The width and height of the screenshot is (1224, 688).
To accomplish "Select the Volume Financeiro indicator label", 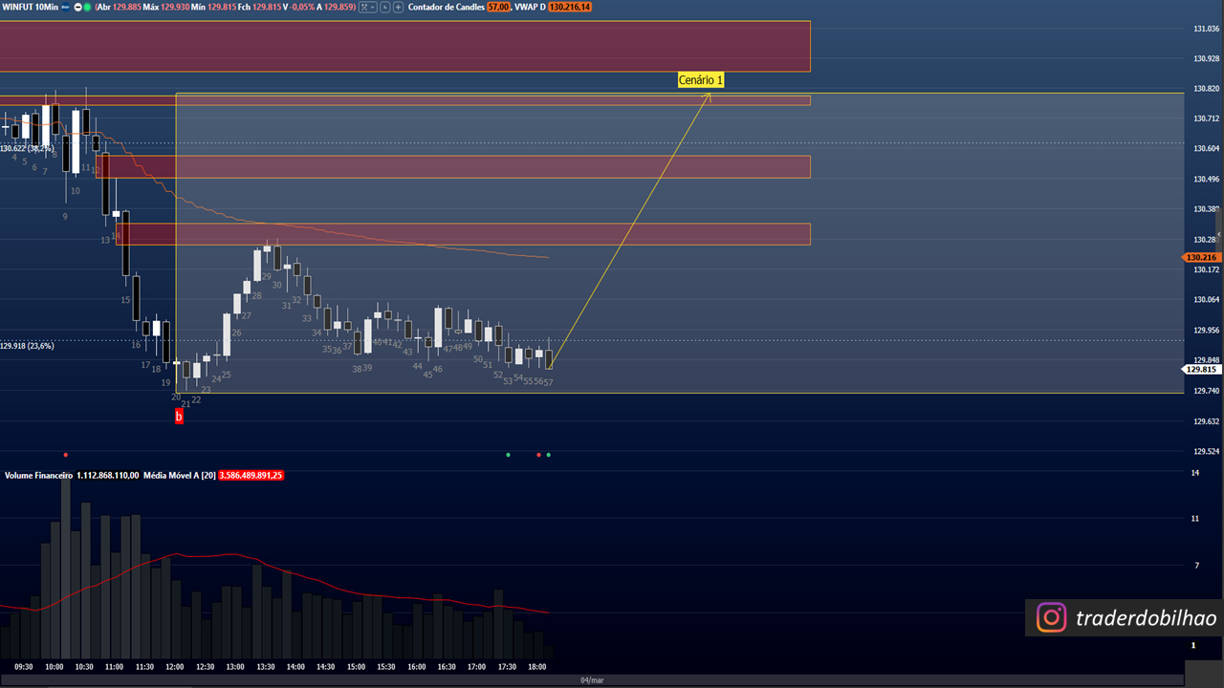I will tap(38, 475).
